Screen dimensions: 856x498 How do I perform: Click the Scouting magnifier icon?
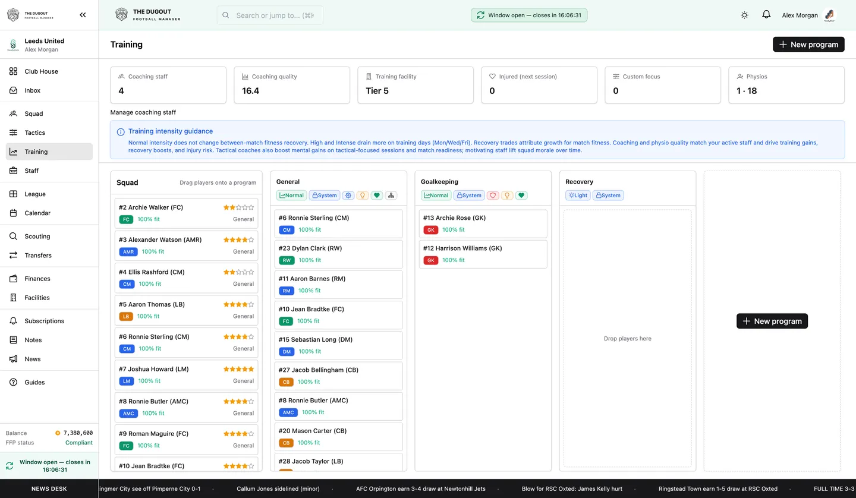coord(13,236)
